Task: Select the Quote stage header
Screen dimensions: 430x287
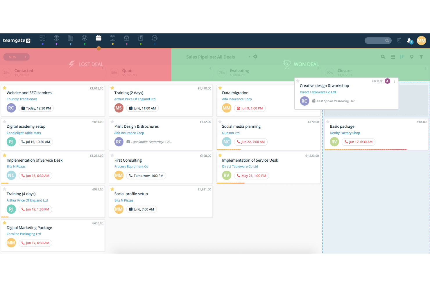Action: 128,71
